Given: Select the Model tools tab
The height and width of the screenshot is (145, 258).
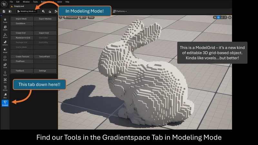Looking at the screenshot, I should [5, 51].
